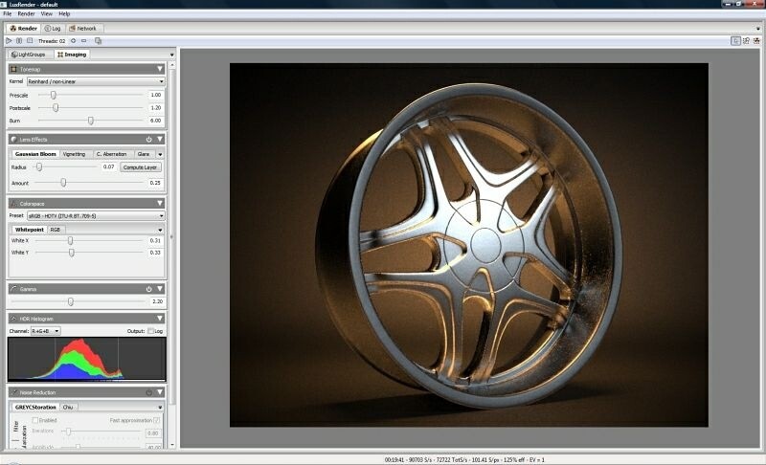
Task: Switch to the Chiu noise reduction tab
Action: [68, 408]
